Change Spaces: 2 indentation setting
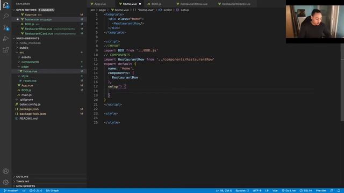Screen dimensions: 344x193 point(242,191)
